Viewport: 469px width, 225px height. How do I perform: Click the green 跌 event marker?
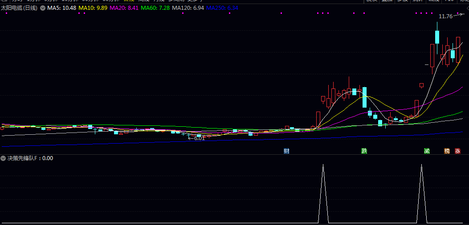[364, 151]
